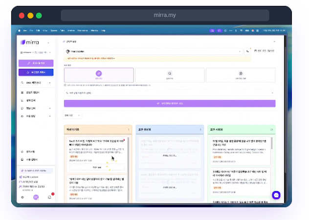Open settings via the gear icon in sidebar footer
The image size is (309, 220).
(x=22, y=197)
